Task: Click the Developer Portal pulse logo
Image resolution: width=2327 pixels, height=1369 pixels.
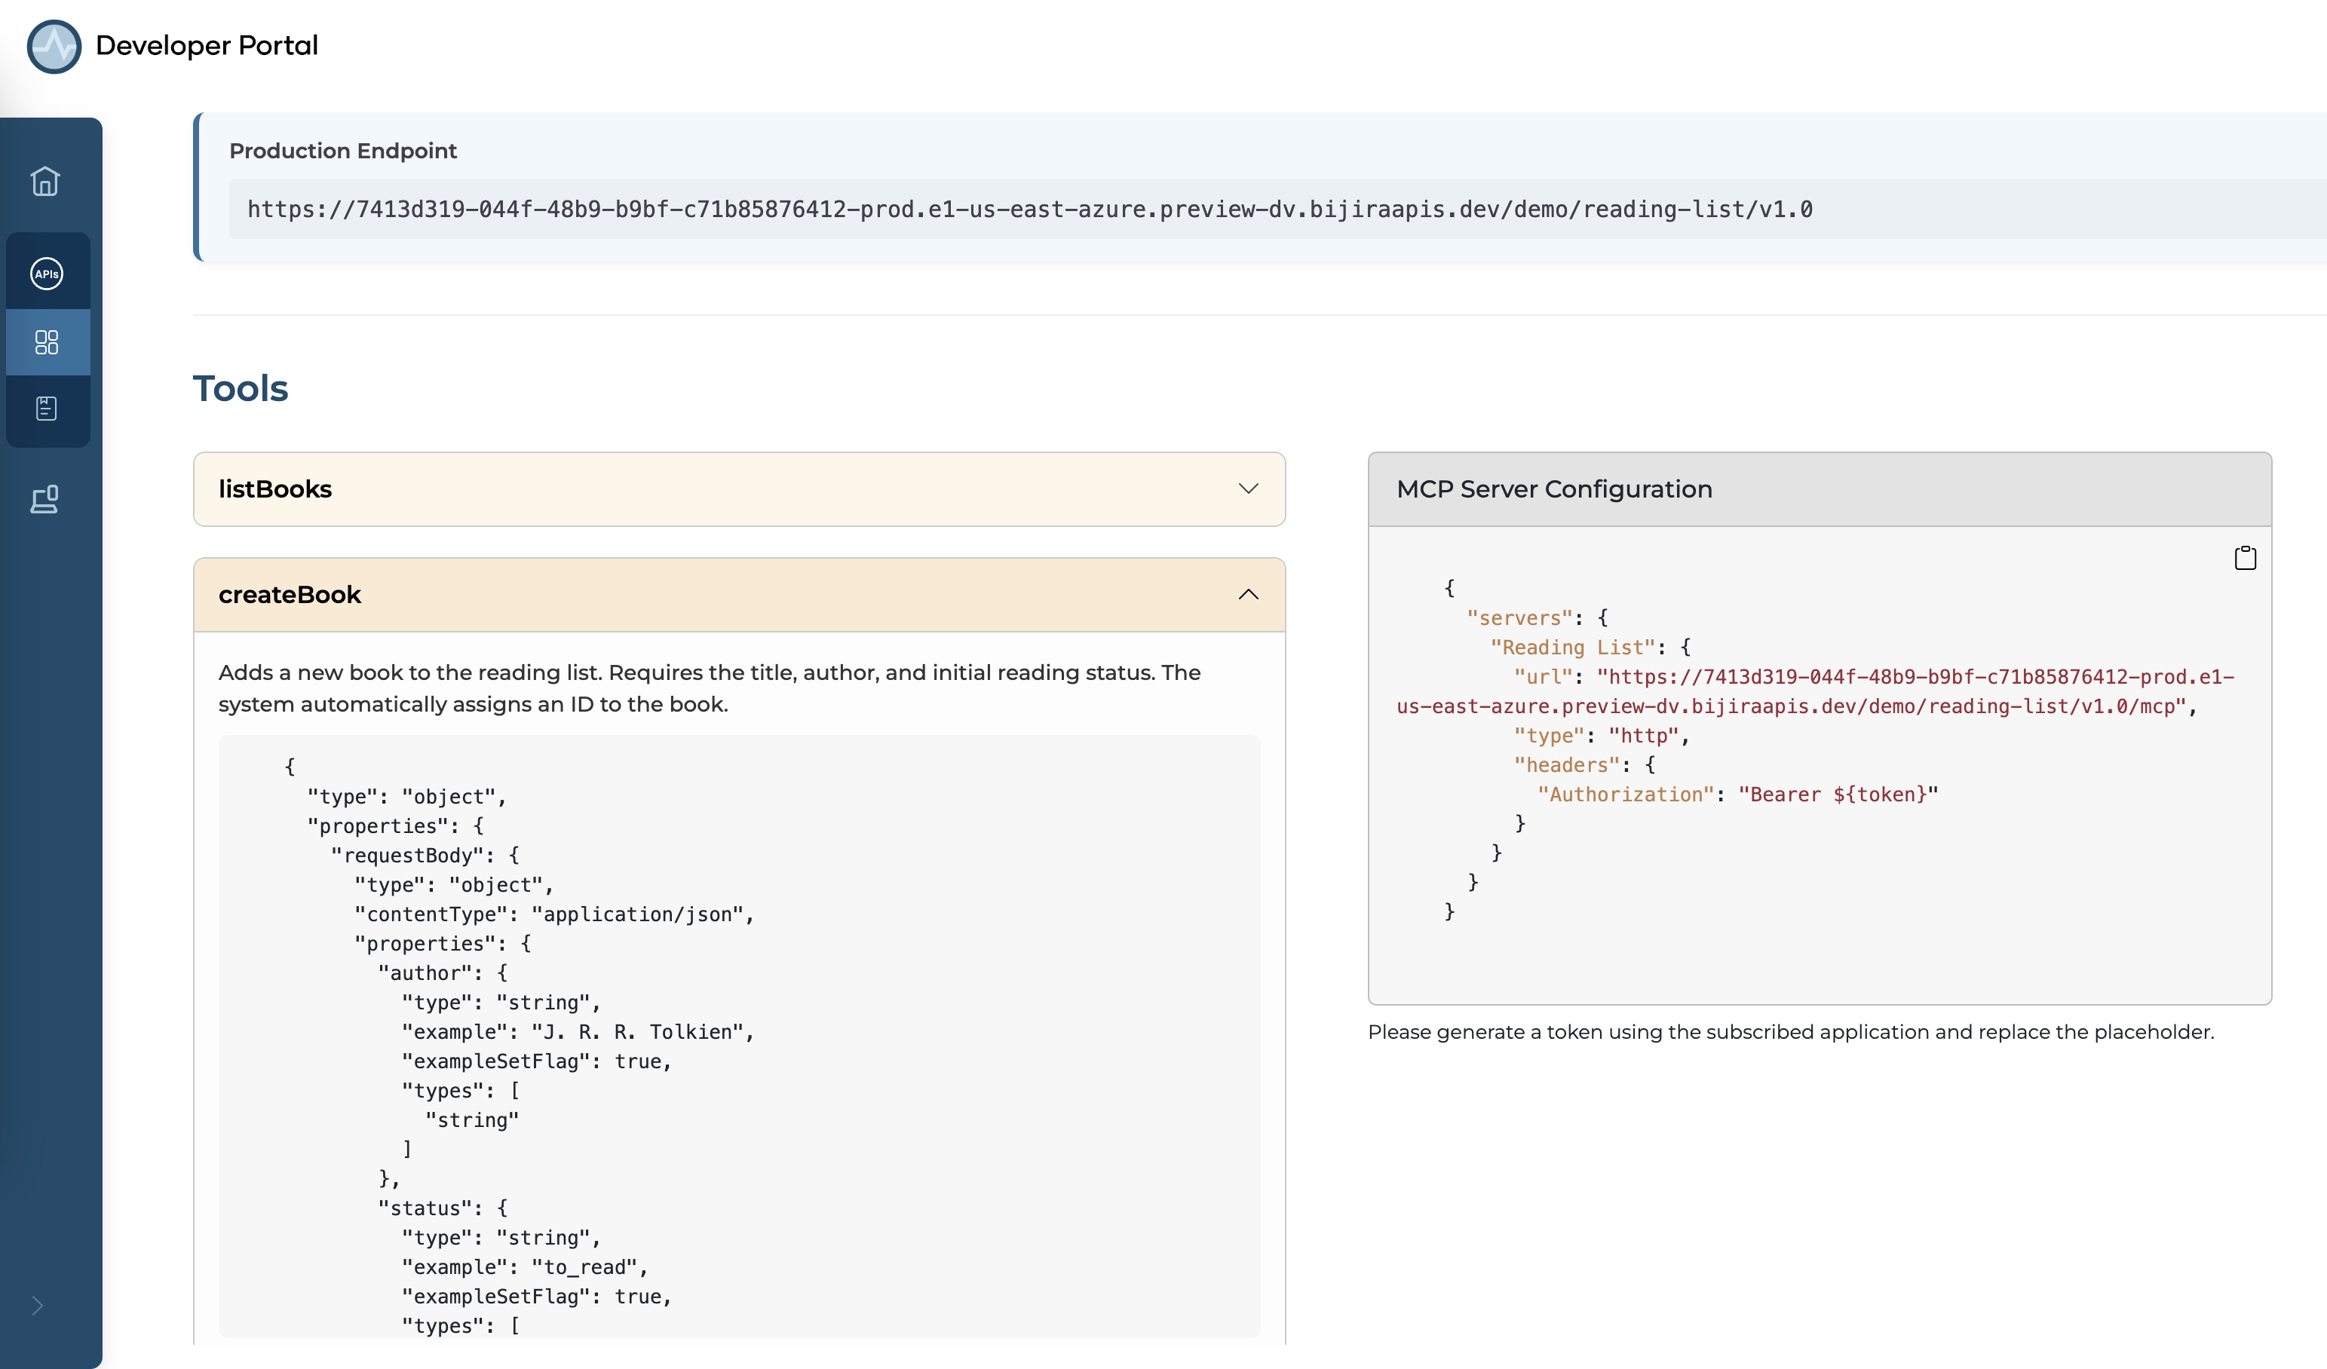Action: point(54,46)
